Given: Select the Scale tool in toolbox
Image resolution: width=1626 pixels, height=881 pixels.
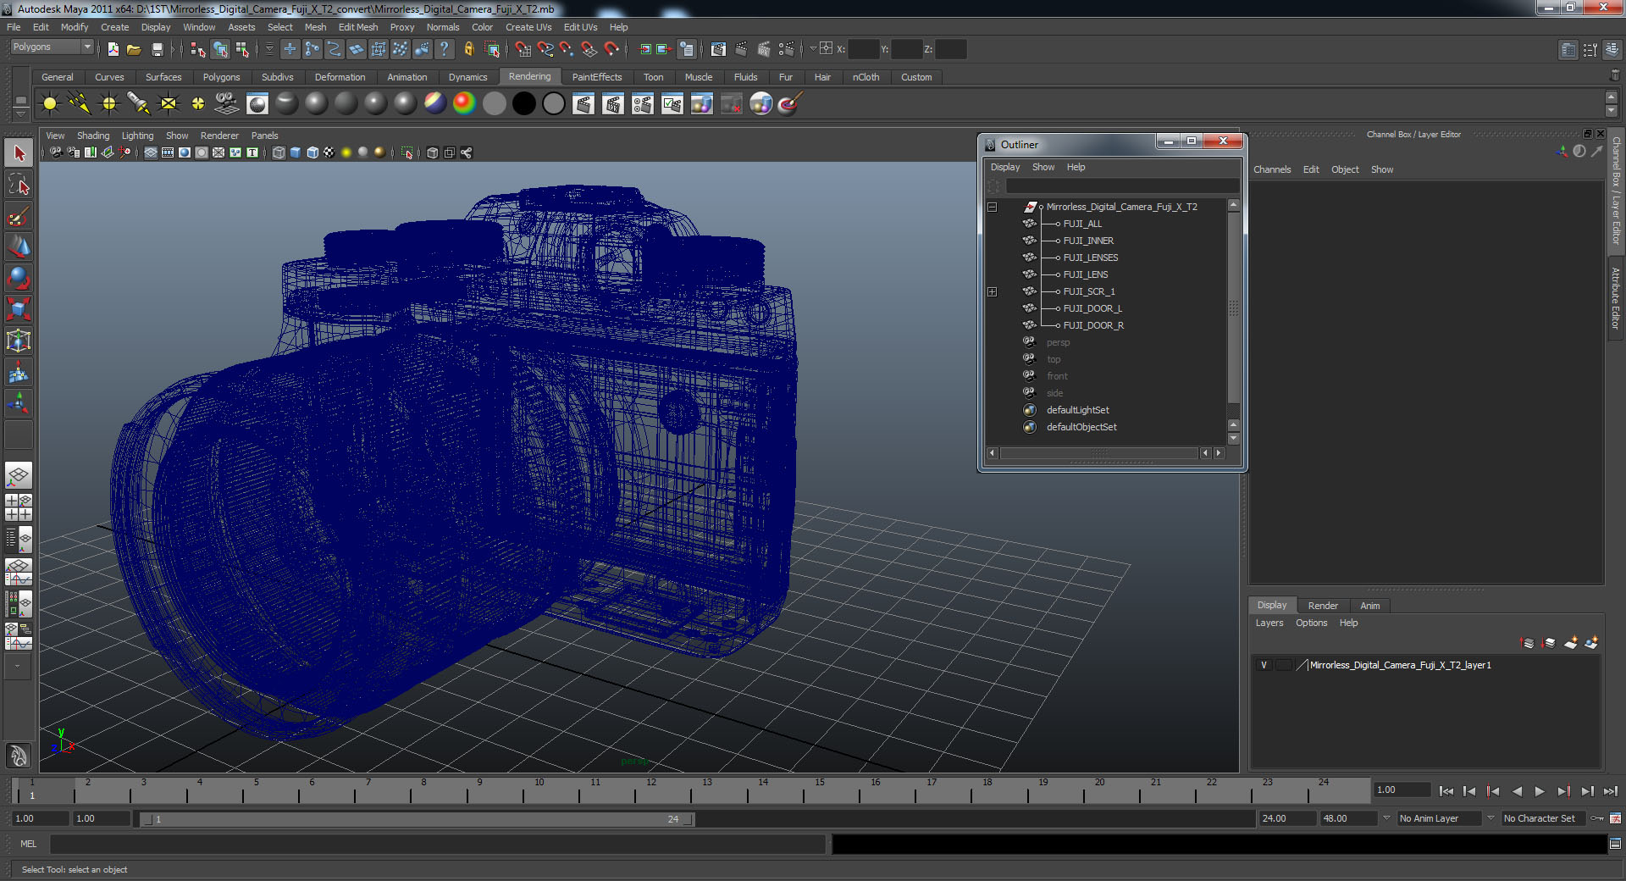Looking at the screenshot, I should pos(19,310).
